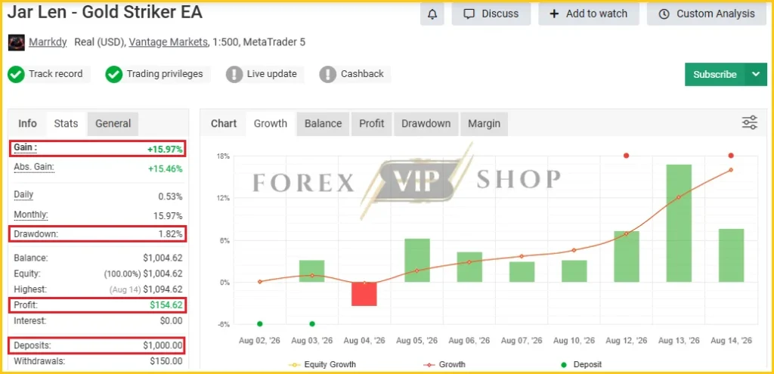Click the Aug 05 green bar
This screenshot has height=374, width=774.
point(417,261)
